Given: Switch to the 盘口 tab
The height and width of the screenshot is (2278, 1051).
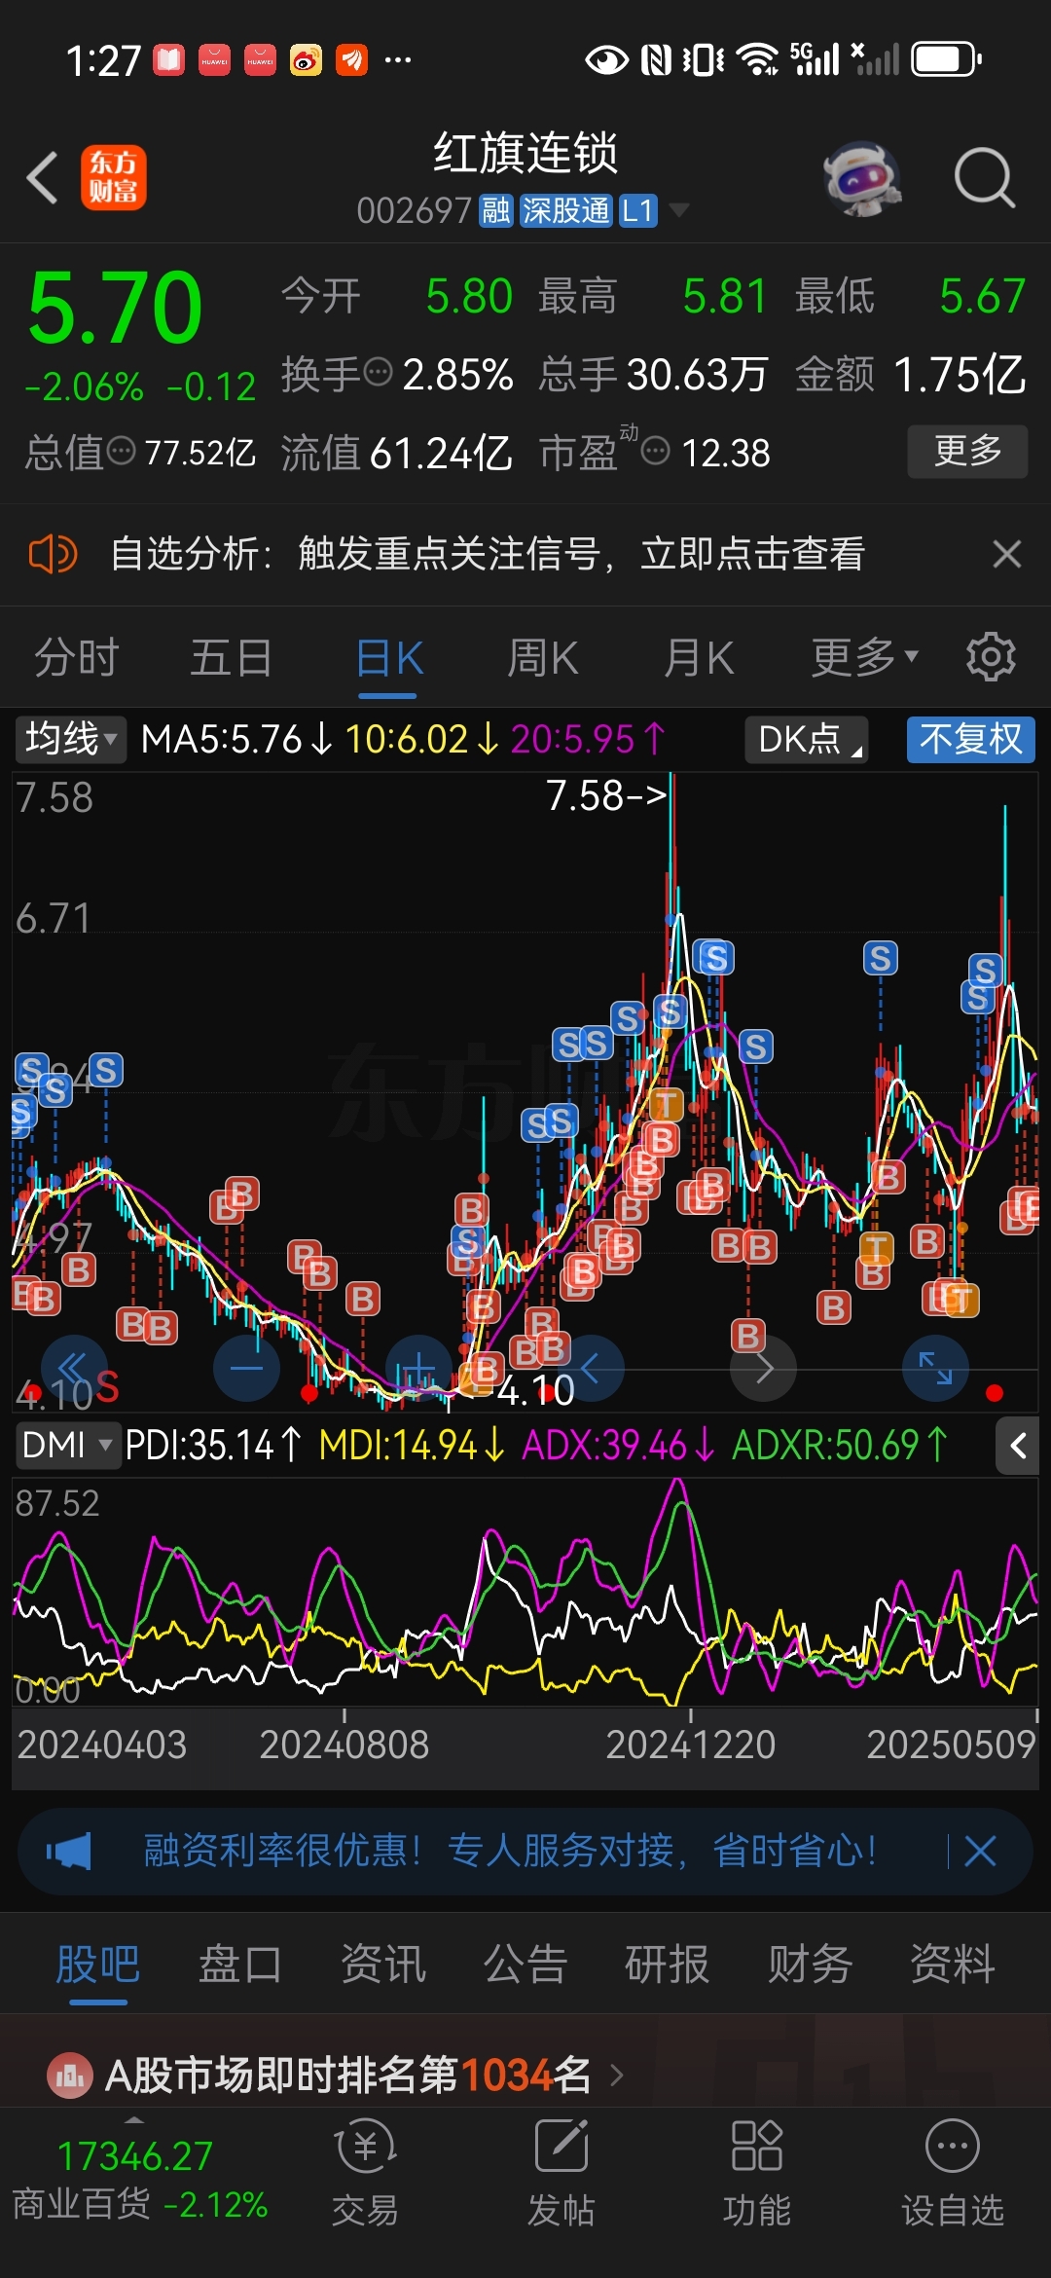Looking at the screenshot, I should (240, 1964).
